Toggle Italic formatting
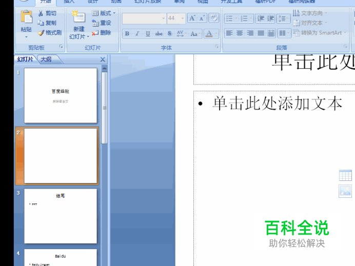The height and width of the screenshot is (266, 355). (137, 34)
